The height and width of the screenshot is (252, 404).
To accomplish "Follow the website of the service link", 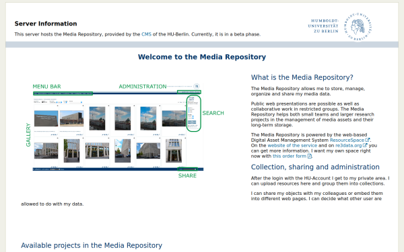I will 292,146.
